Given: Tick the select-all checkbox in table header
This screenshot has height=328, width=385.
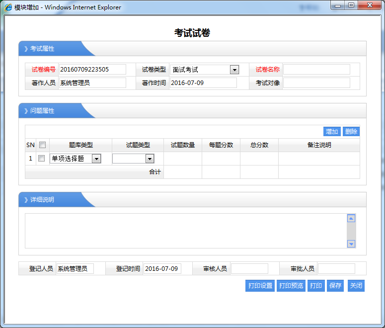Looking at the screenshot, I should click(x=42, y=145).
